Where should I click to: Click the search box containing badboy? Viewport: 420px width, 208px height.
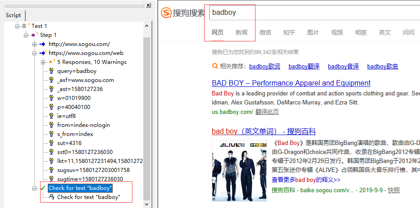[315, 13]
